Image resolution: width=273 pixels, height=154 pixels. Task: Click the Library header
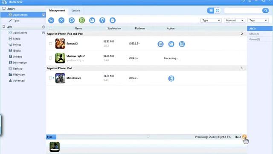(10, 9)
